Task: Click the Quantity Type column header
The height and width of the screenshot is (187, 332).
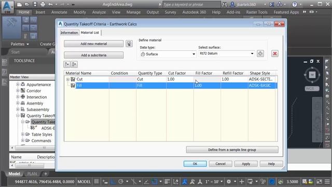Action: tap(150, 73)
